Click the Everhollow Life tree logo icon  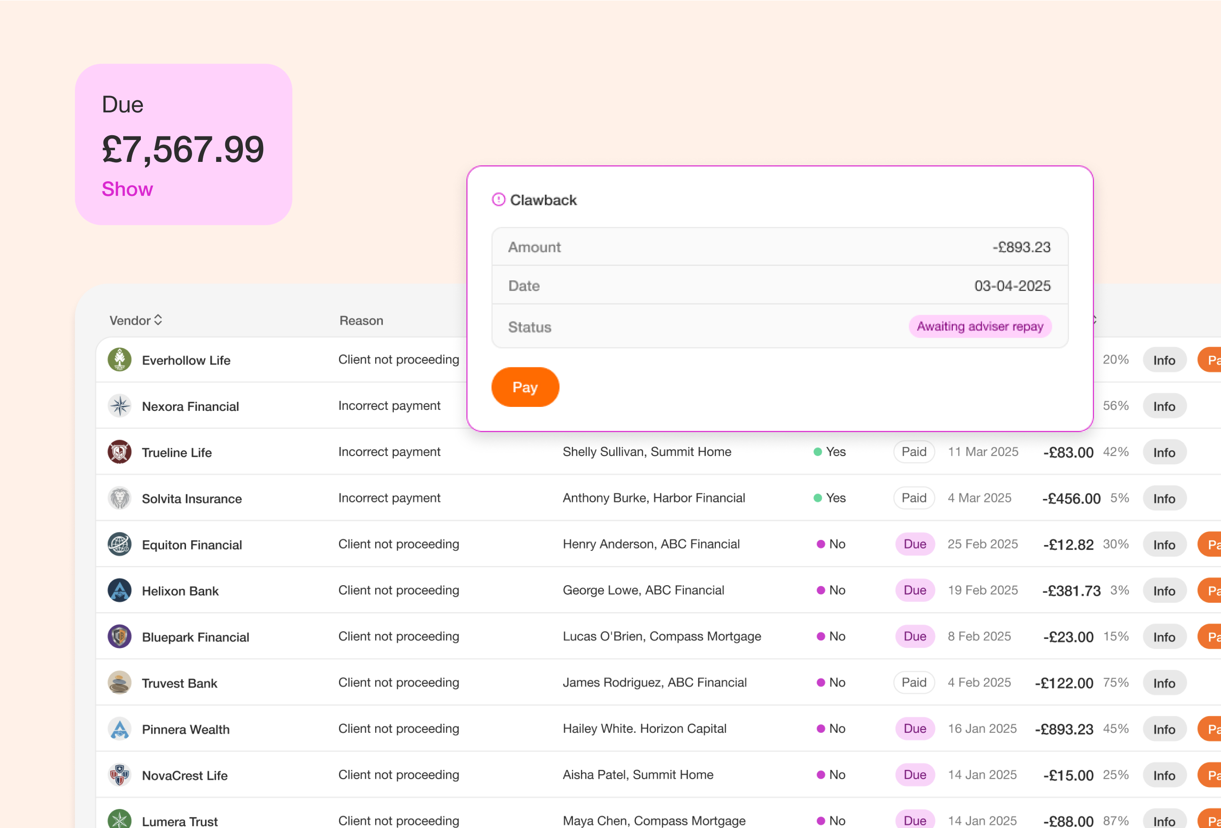pos(119,360)
